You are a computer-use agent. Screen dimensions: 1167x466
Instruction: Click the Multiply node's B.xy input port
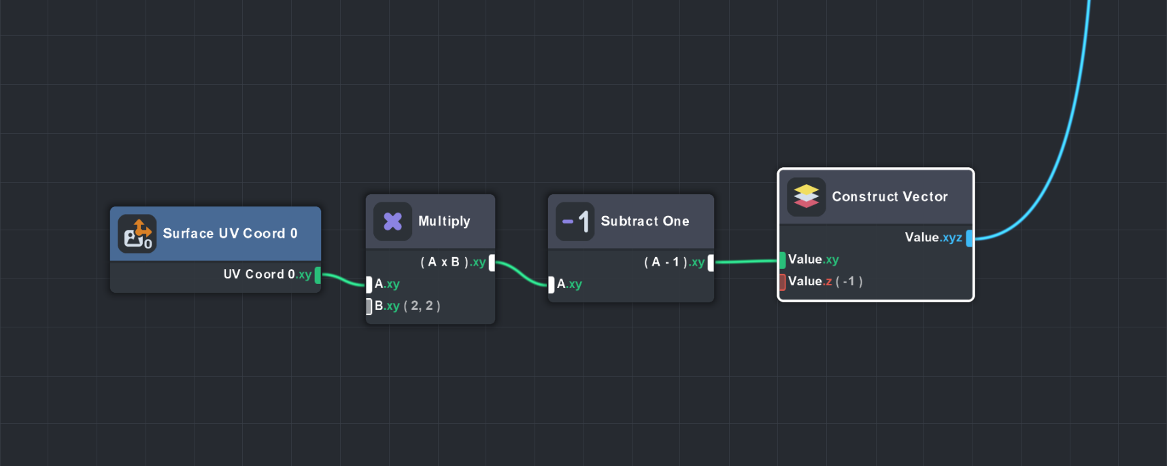(x=369, y=306)
